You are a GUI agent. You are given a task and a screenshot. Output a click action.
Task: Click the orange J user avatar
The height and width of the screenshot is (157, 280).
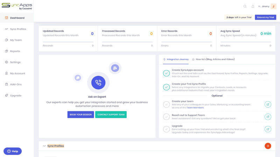(x=273, y=6)
